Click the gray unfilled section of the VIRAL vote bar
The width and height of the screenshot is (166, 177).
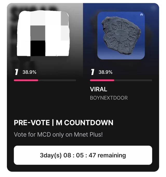click(133, 80)
